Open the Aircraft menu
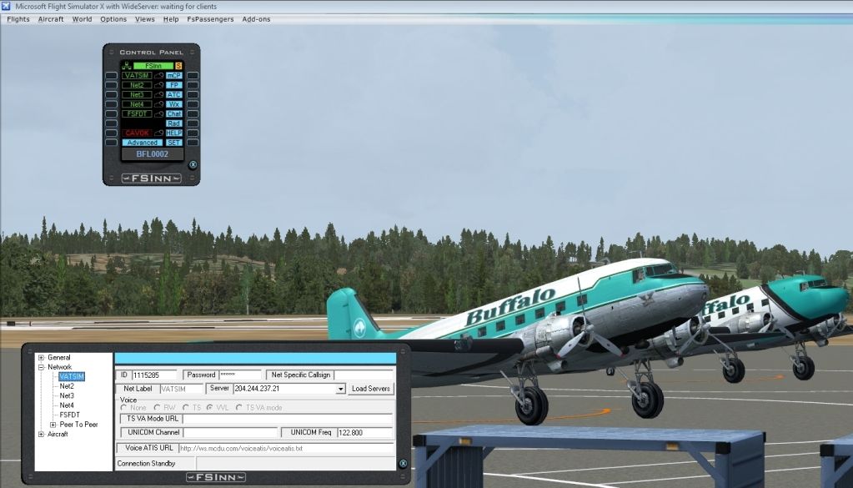The height and width of the screenshot is (488, 853). point(51,19)
